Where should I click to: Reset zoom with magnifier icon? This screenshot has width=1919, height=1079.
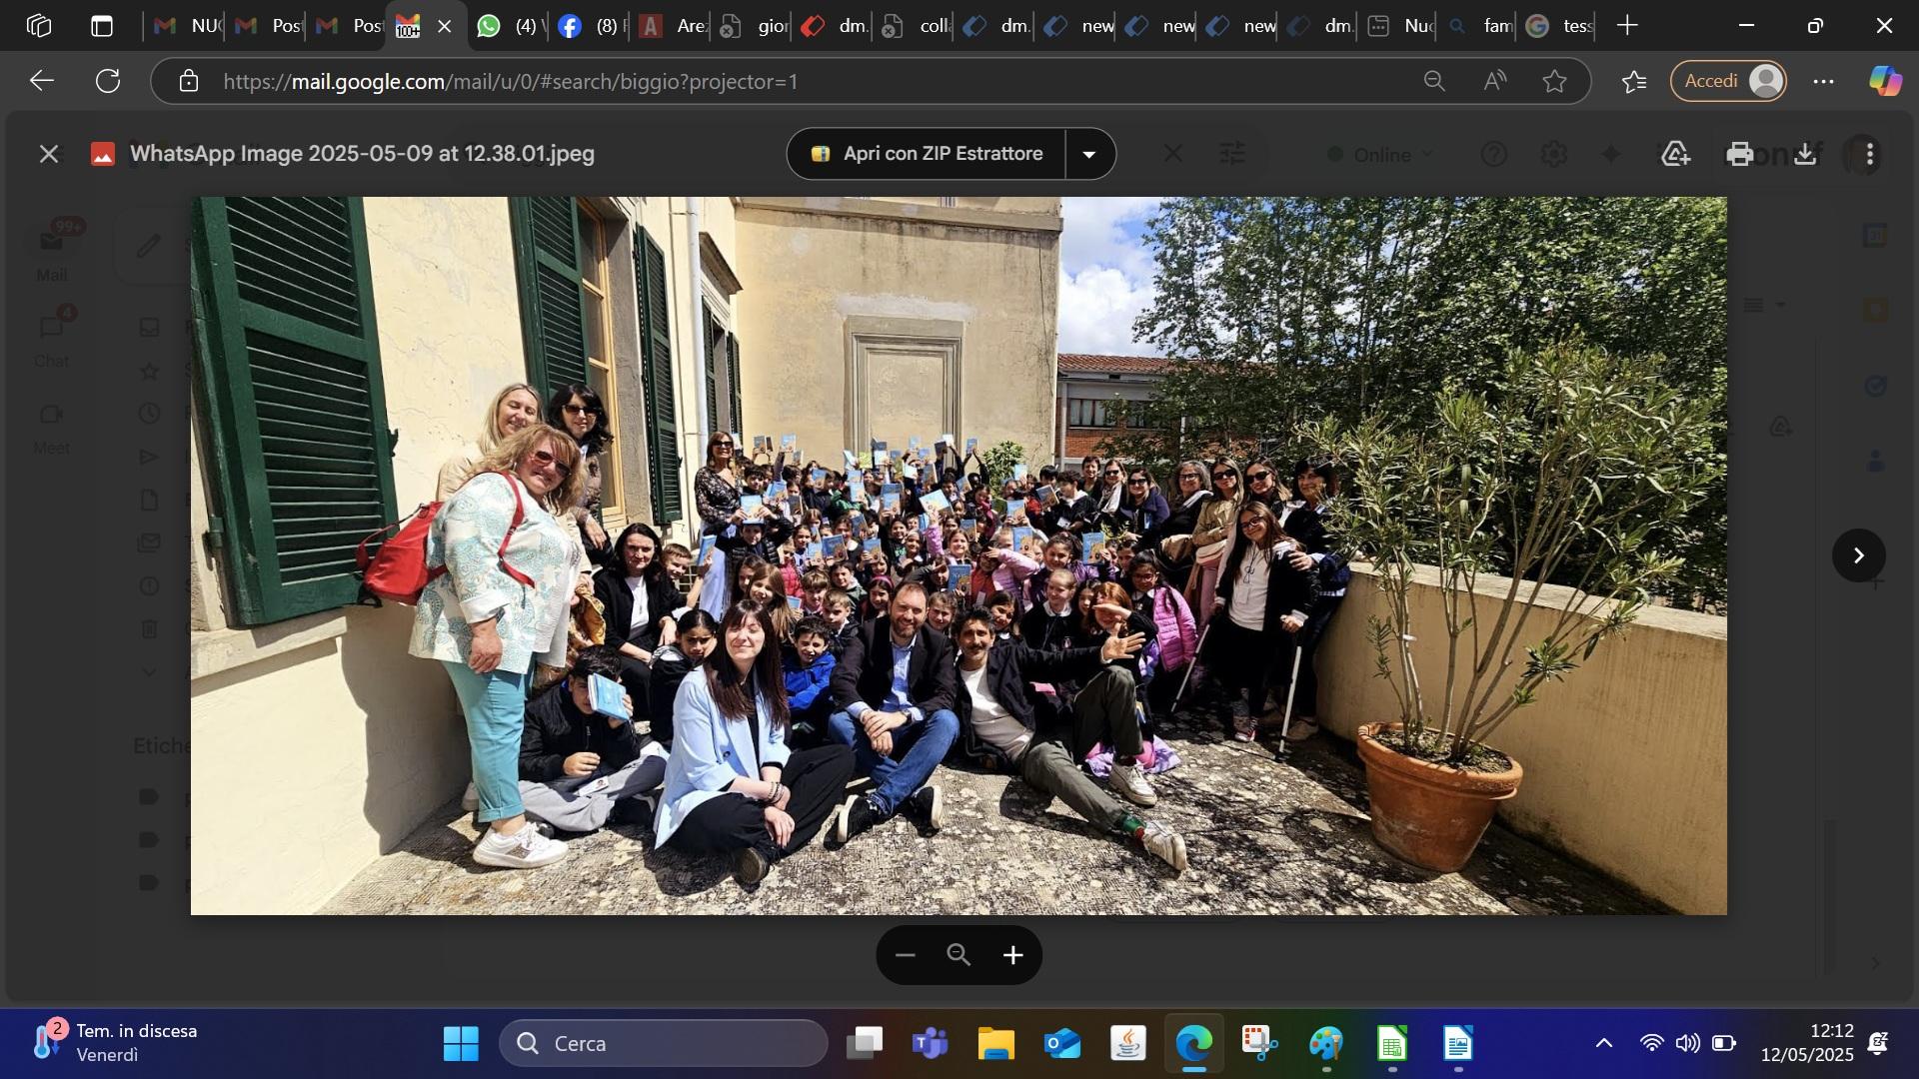(x=959, y=956)
